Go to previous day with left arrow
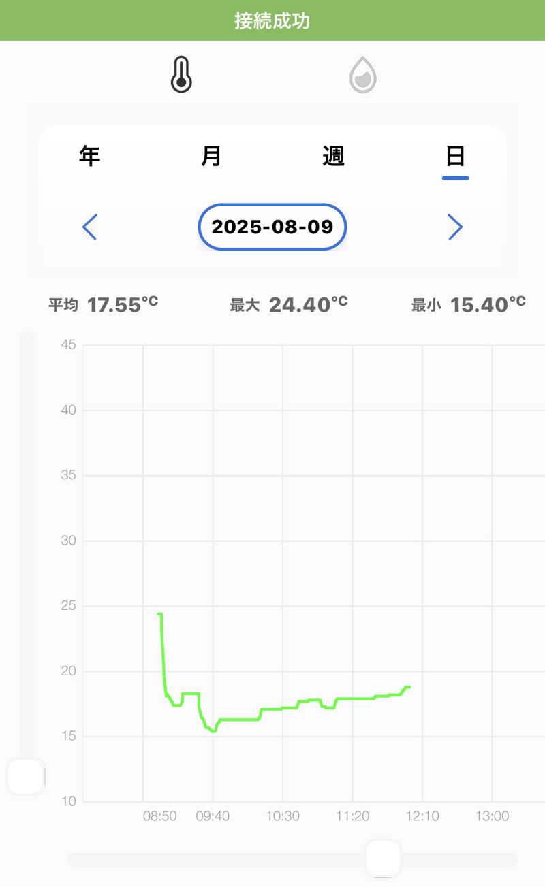The width and height of the screenshot is (545, 887). coord(90,227)
